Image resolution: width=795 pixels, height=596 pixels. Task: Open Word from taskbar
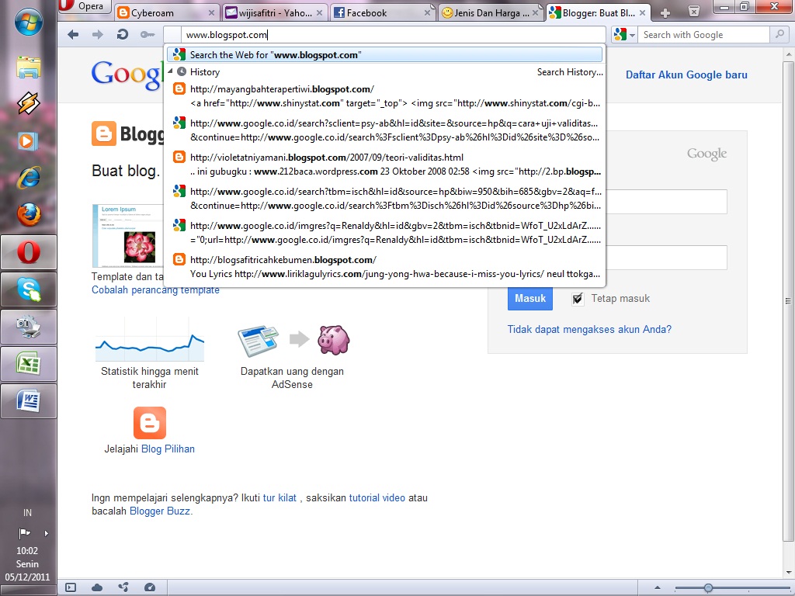pos(29,401)
